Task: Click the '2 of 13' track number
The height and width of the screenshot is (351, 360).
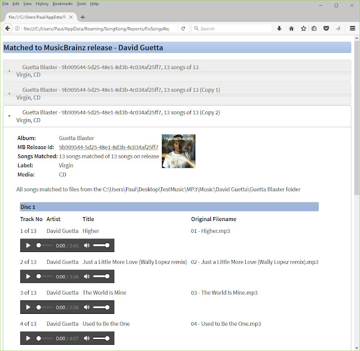Action: click(x=28, y=262)
